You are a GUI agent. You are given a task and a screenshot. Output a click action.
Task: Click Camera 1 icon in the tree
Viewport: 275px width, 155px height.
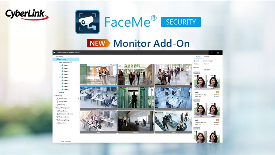coord(62,65)
